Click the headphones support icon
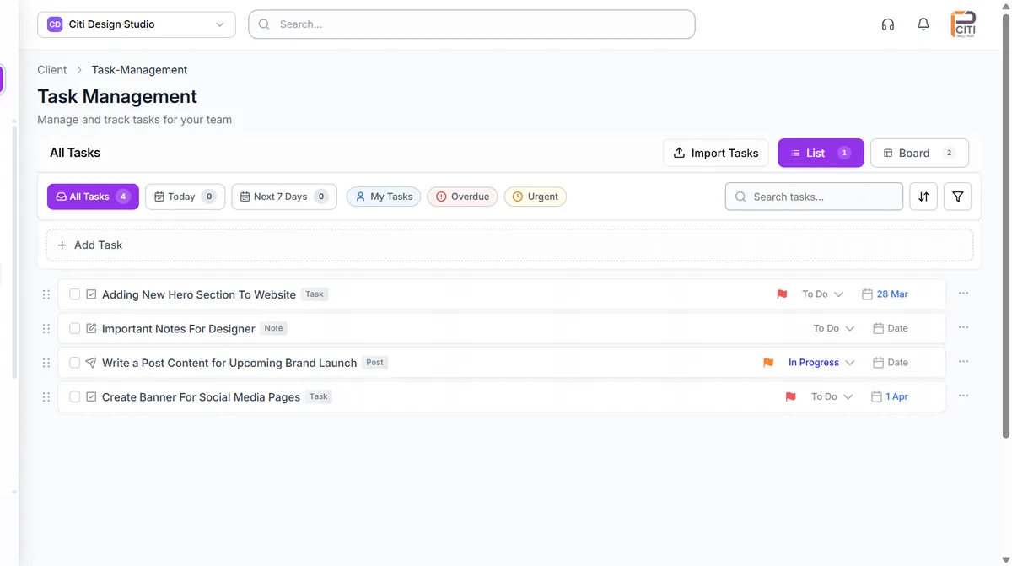This screenshot has width=1012, height=566. click(887, 24)
